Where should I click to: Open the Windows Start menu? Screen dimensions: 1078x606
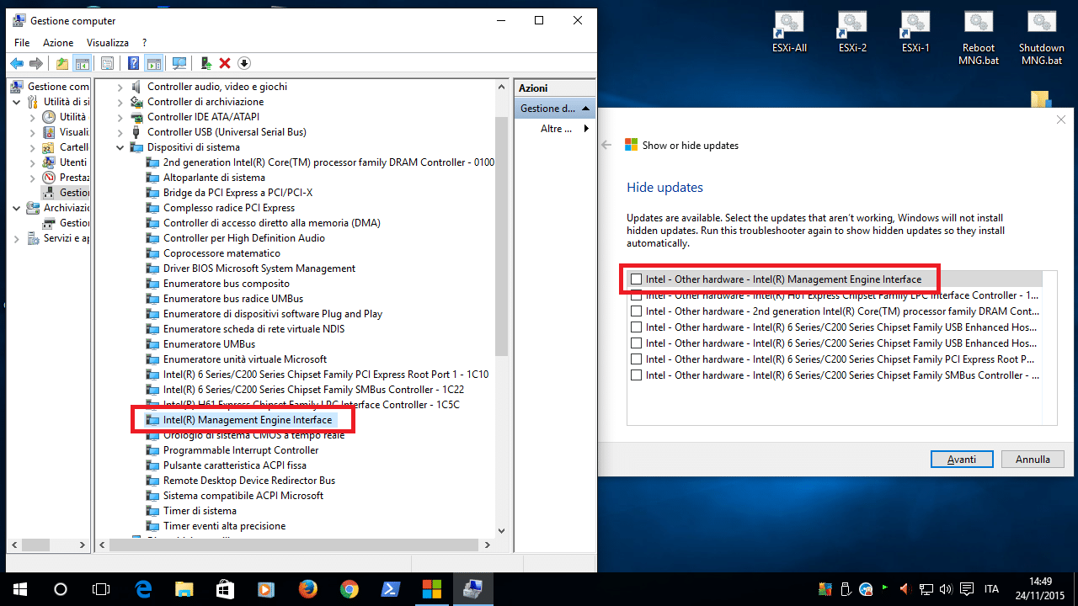click(19, 588)
